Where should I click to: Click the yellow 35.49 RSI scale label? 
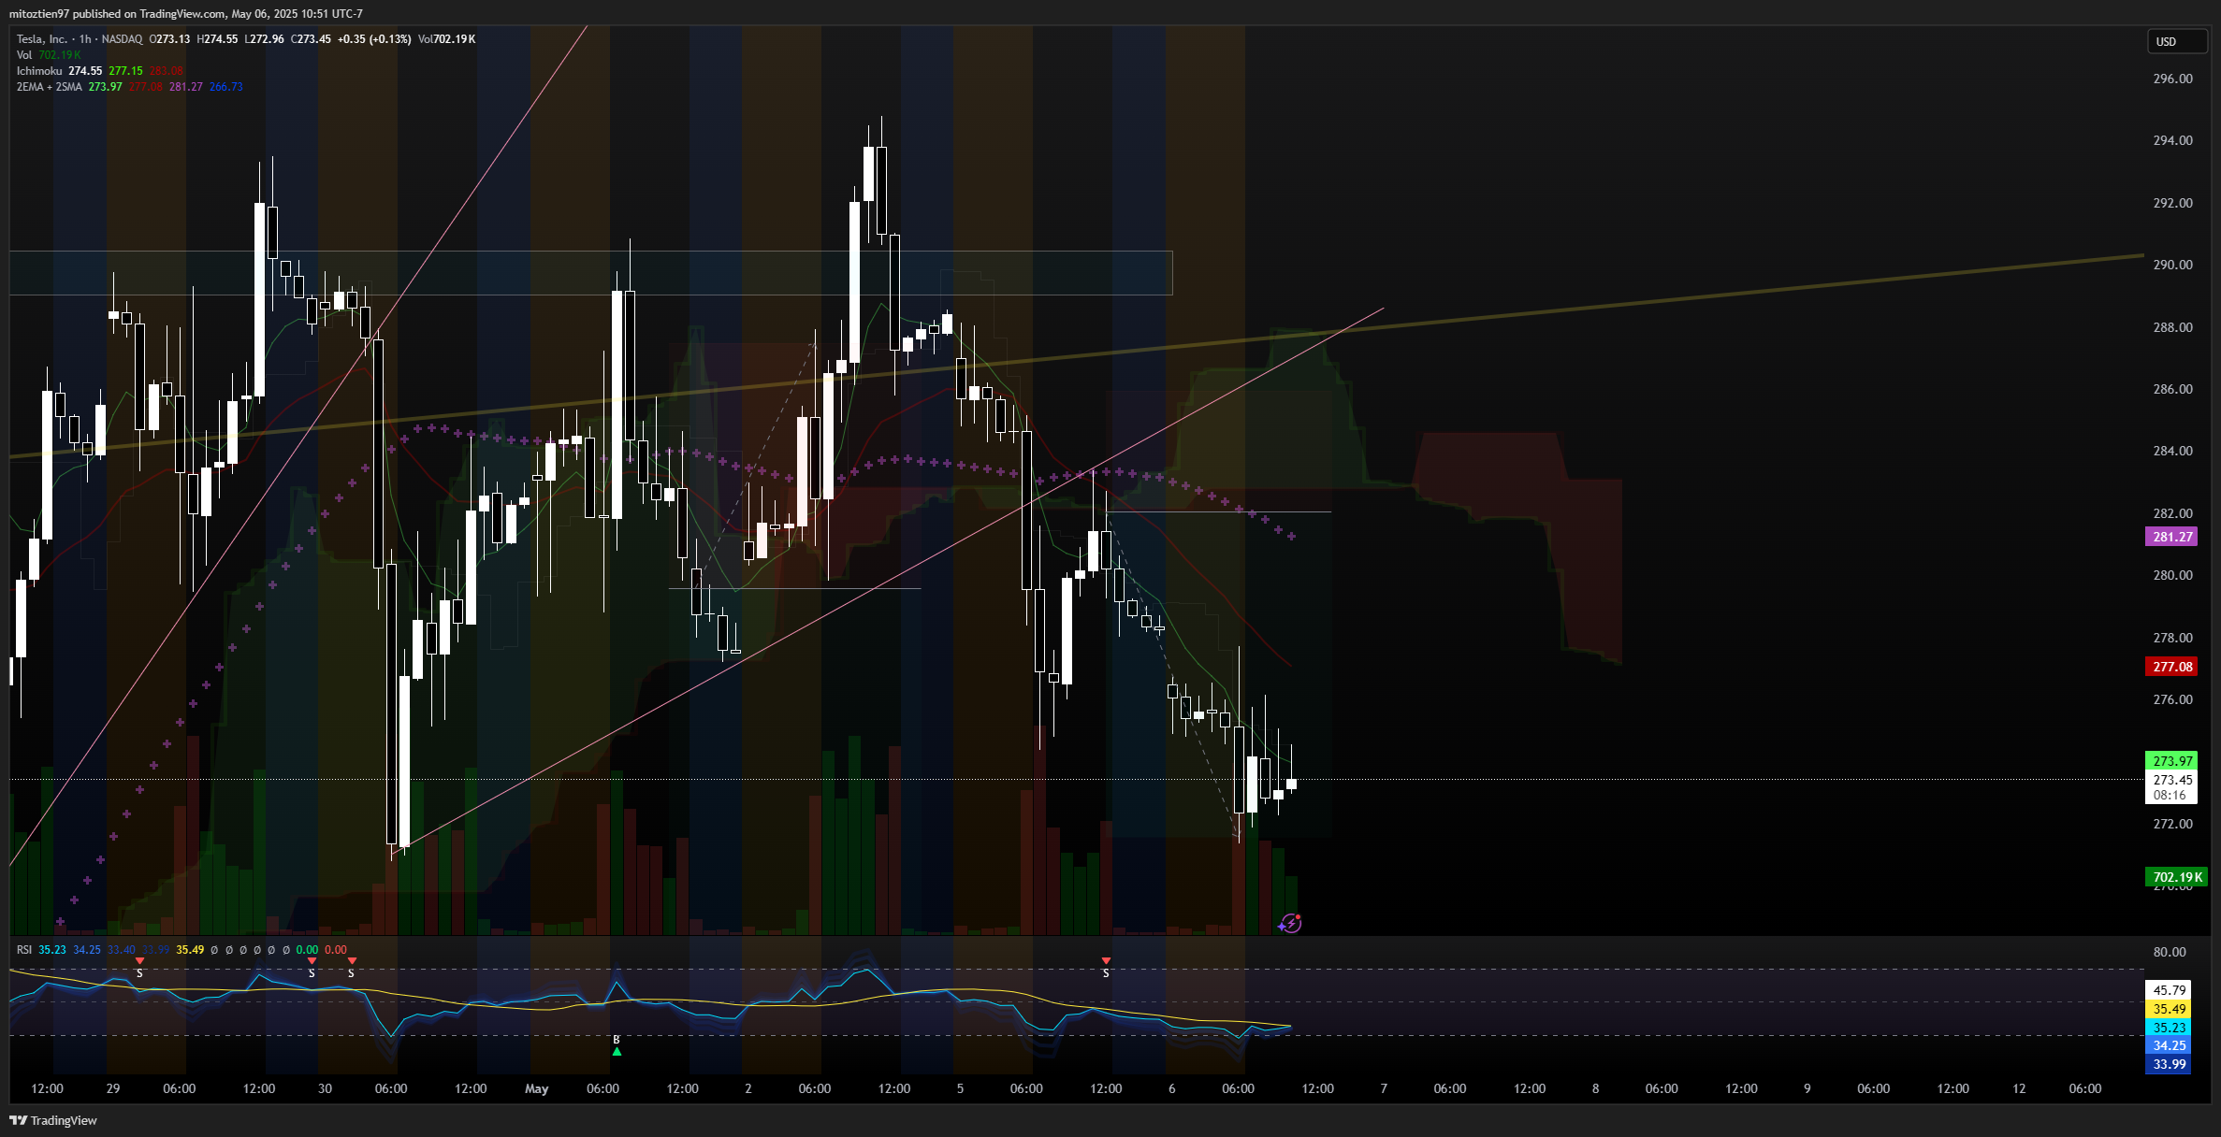coord(2170,1009)
